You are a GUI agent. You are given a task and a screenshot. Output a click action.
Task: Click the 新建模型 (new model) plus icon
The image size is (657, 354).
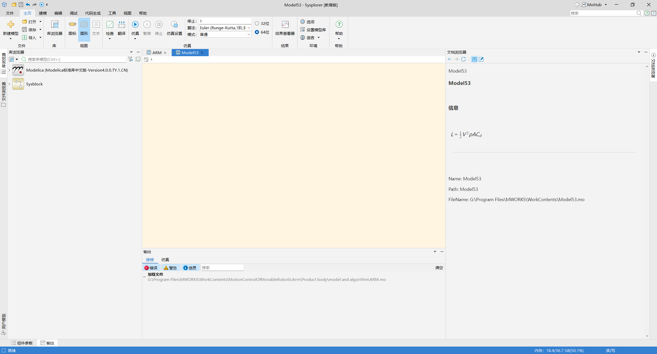11,24
